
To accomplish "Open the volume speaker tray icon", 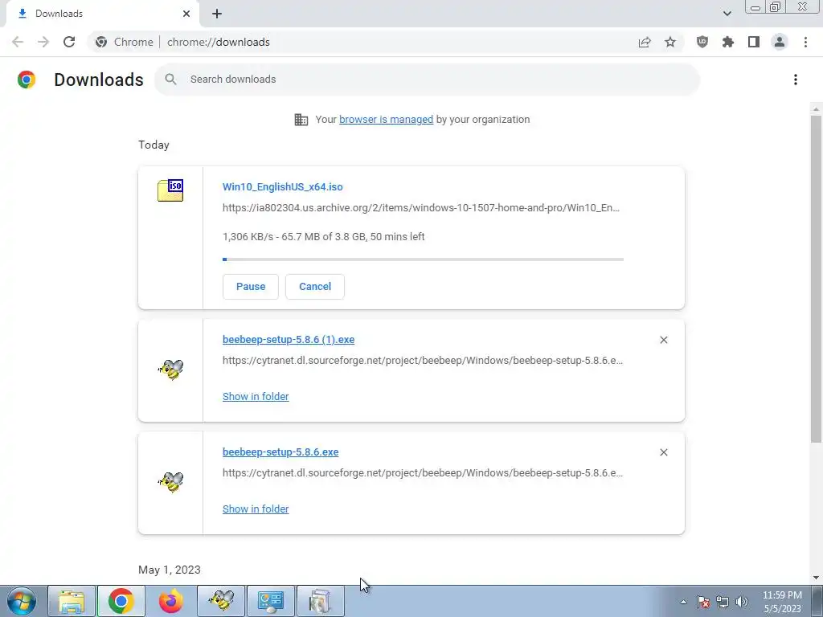I will coord(742,602).
